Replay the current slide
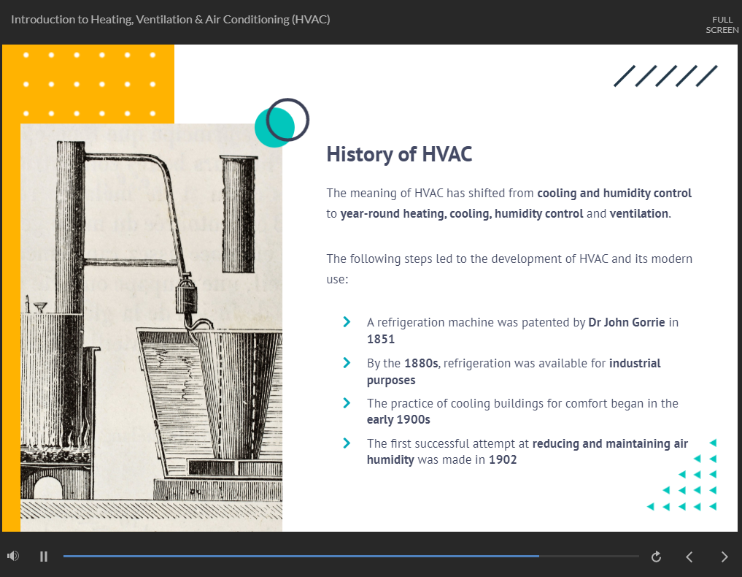This screenshot has height=577, width=742. pyautogui.click(x=656, y=557)
